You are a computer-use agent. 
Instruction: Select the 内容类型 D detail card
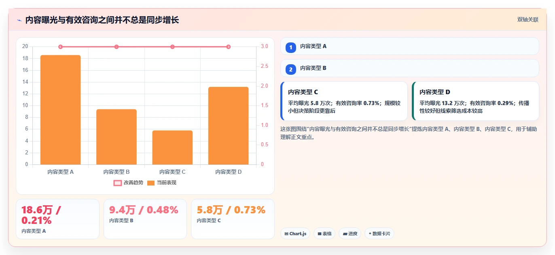475,101
